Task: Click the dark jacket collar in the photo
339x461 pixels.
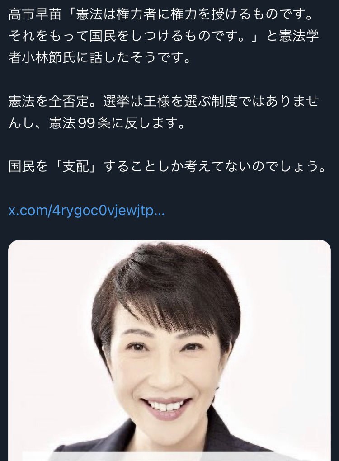Action: (x=226, y=435)
